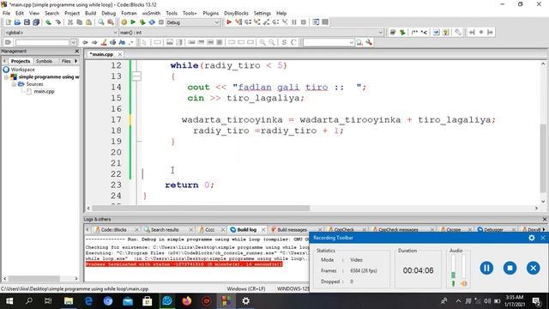This screenshot has height=309, width=549.
Task: Save the current file via toolbar
Action: coord(27,22)
